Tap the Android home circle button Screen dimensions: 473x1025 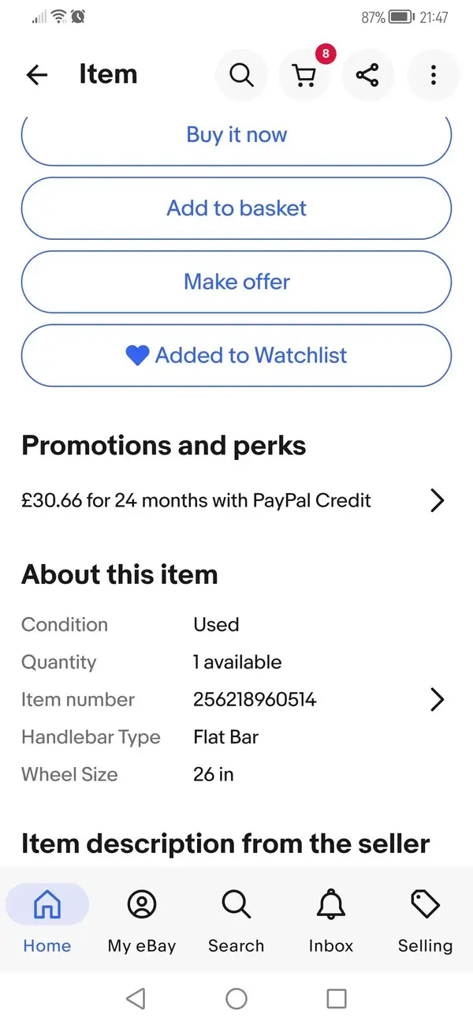[236, 998]
